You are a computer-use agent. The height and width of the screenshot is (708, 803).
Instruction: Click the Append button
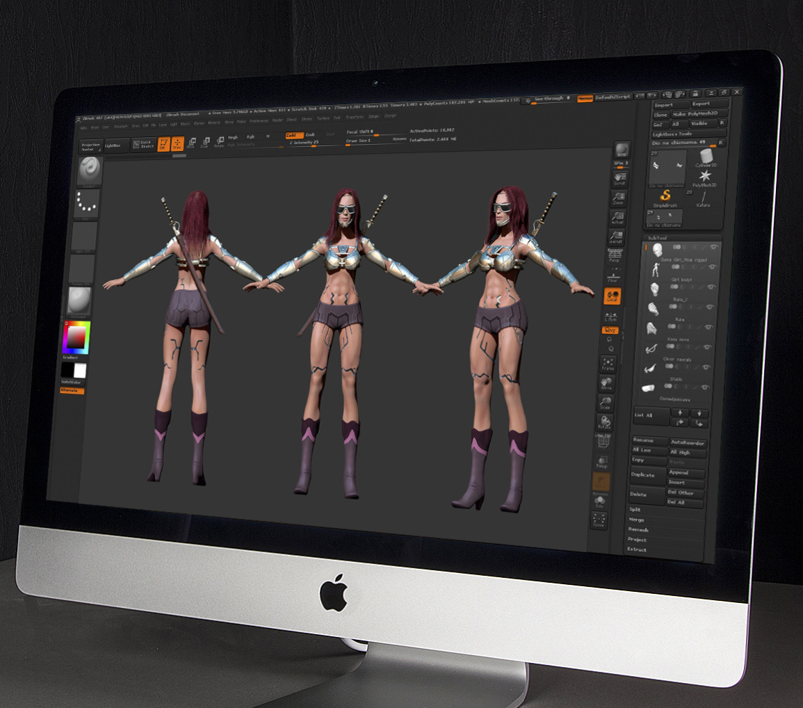[686, 472]
